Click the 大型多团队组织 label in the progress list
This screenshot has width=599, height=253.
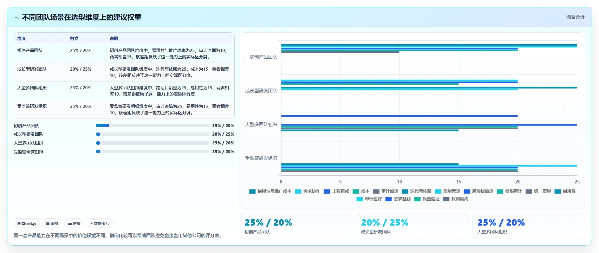coord(28,143)
